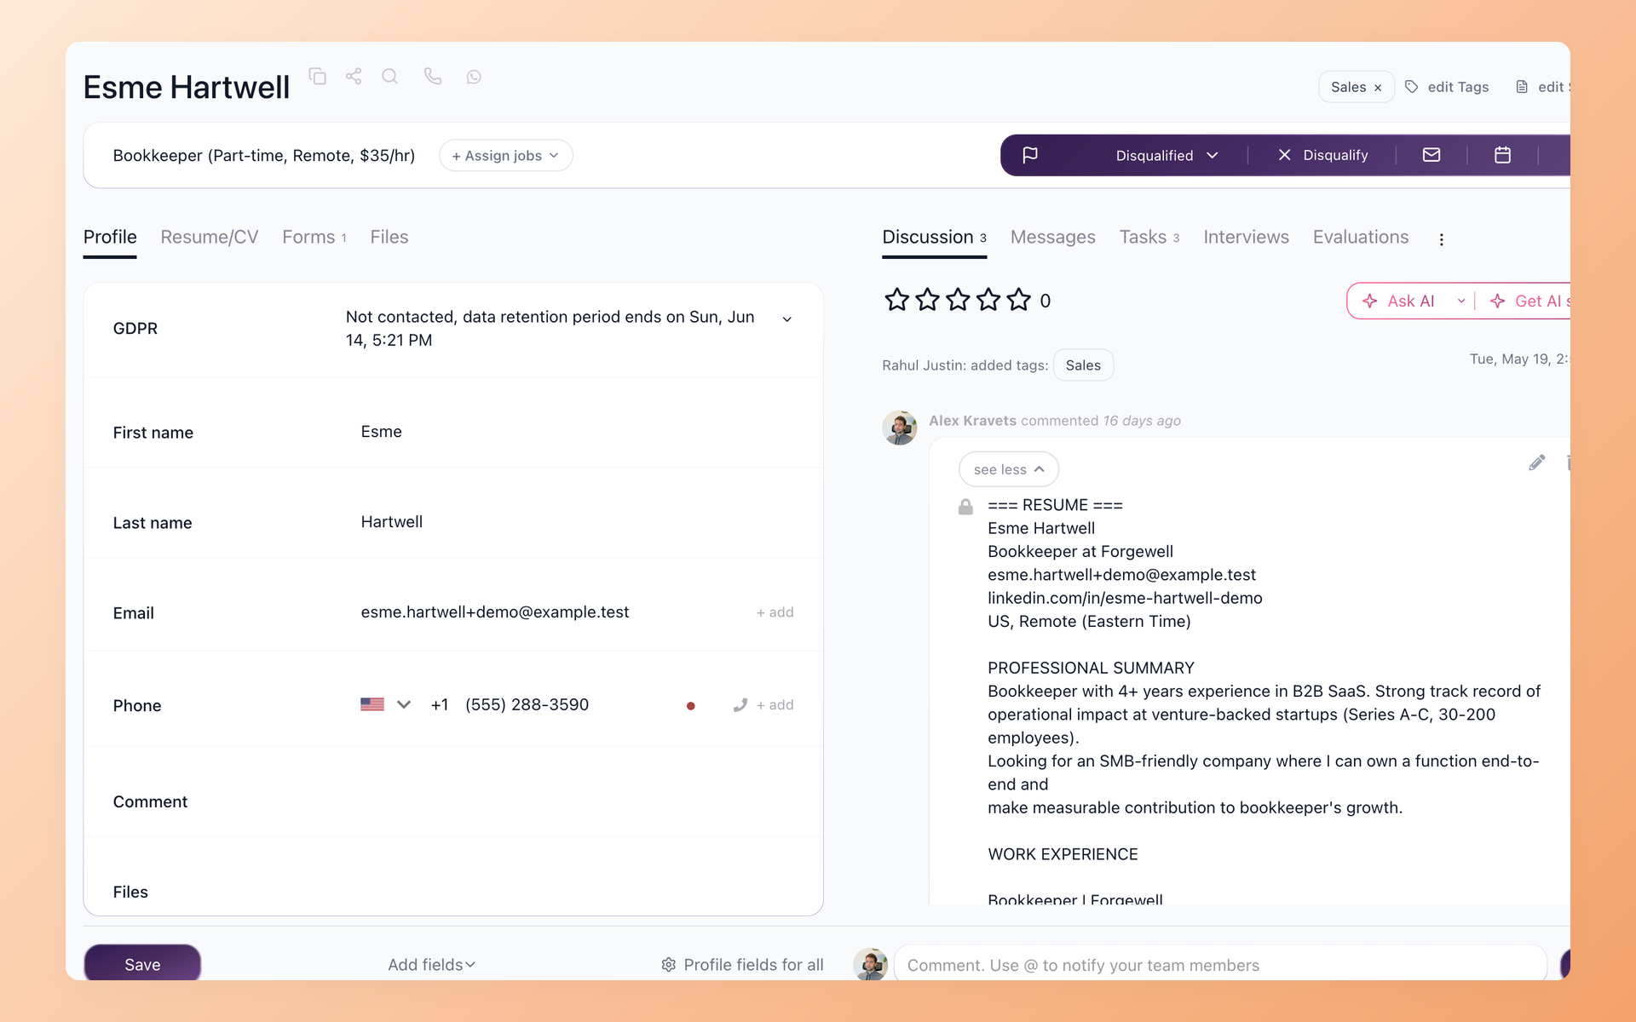The image size is (1636, 1022).
Task: Switch to the Resume/CV tab
Action: coord(210,237)
